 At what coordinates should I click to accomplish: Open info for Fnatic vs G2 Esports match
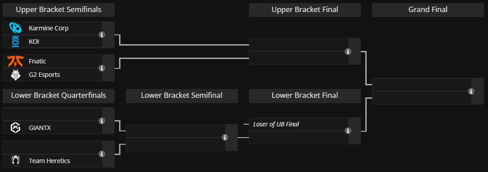click(x=102, y=68)
